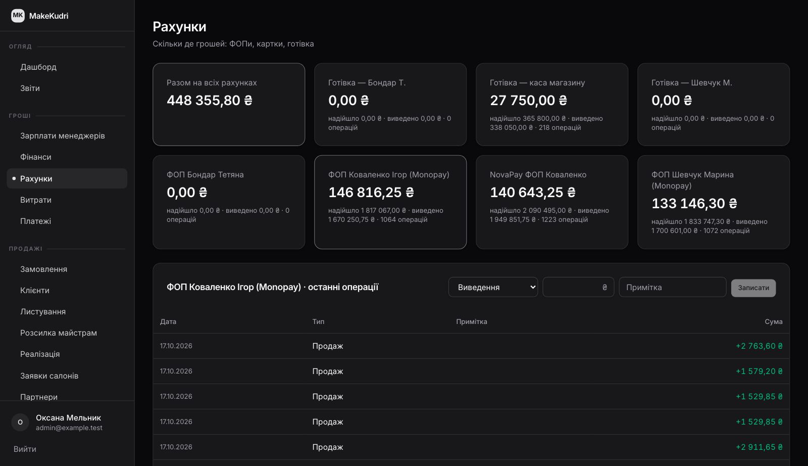Click the Примітка note input
Image resolution: width=808 pixels, height=466 pixels.
(673, 287)
